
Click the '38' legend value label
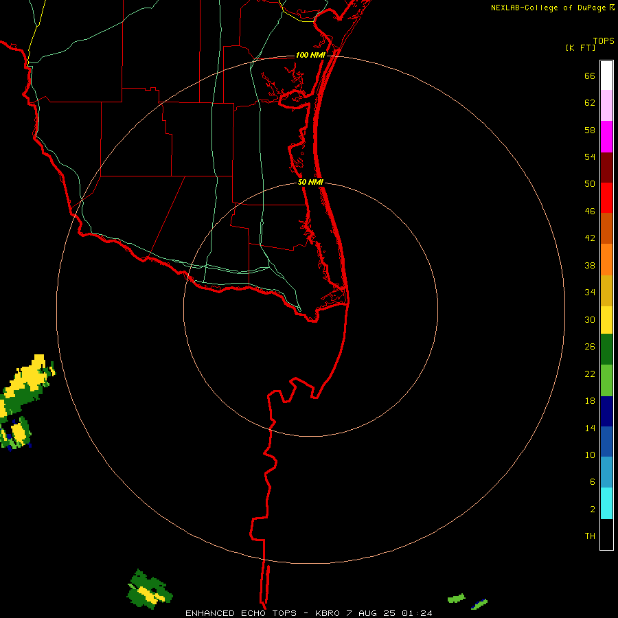click(x=590, y=266)
